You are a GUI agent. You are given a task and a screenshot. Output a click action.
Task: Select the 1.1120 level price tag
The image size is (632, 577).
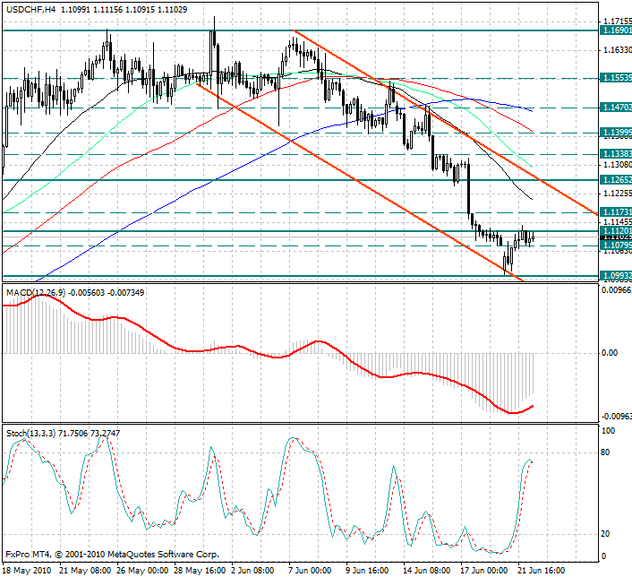pos(616,230)
